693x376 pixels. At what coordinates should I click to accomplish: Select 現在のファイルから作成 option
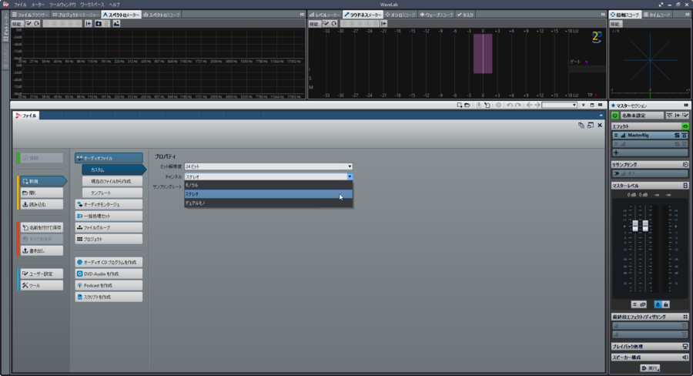point(112,181)
